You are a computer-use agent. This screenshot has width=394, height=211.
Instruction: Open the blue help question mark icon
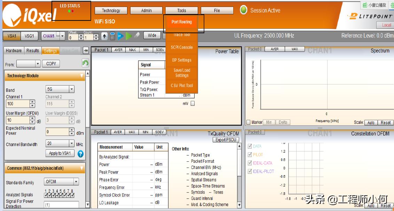[x=80, y=154]
